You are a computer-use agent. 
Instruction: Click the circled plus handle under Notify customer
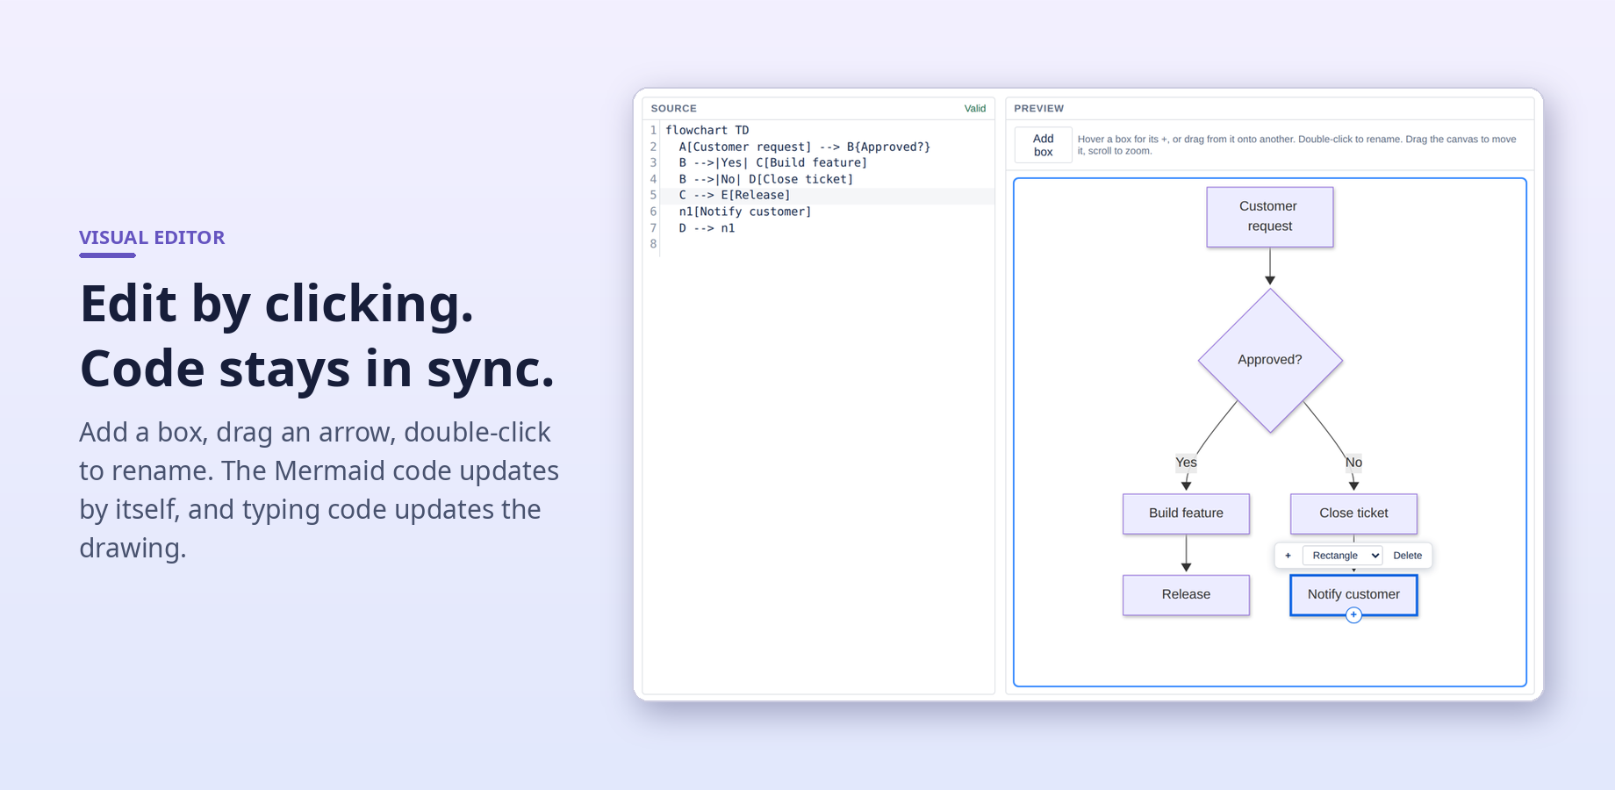click(x=1353, y=615)
